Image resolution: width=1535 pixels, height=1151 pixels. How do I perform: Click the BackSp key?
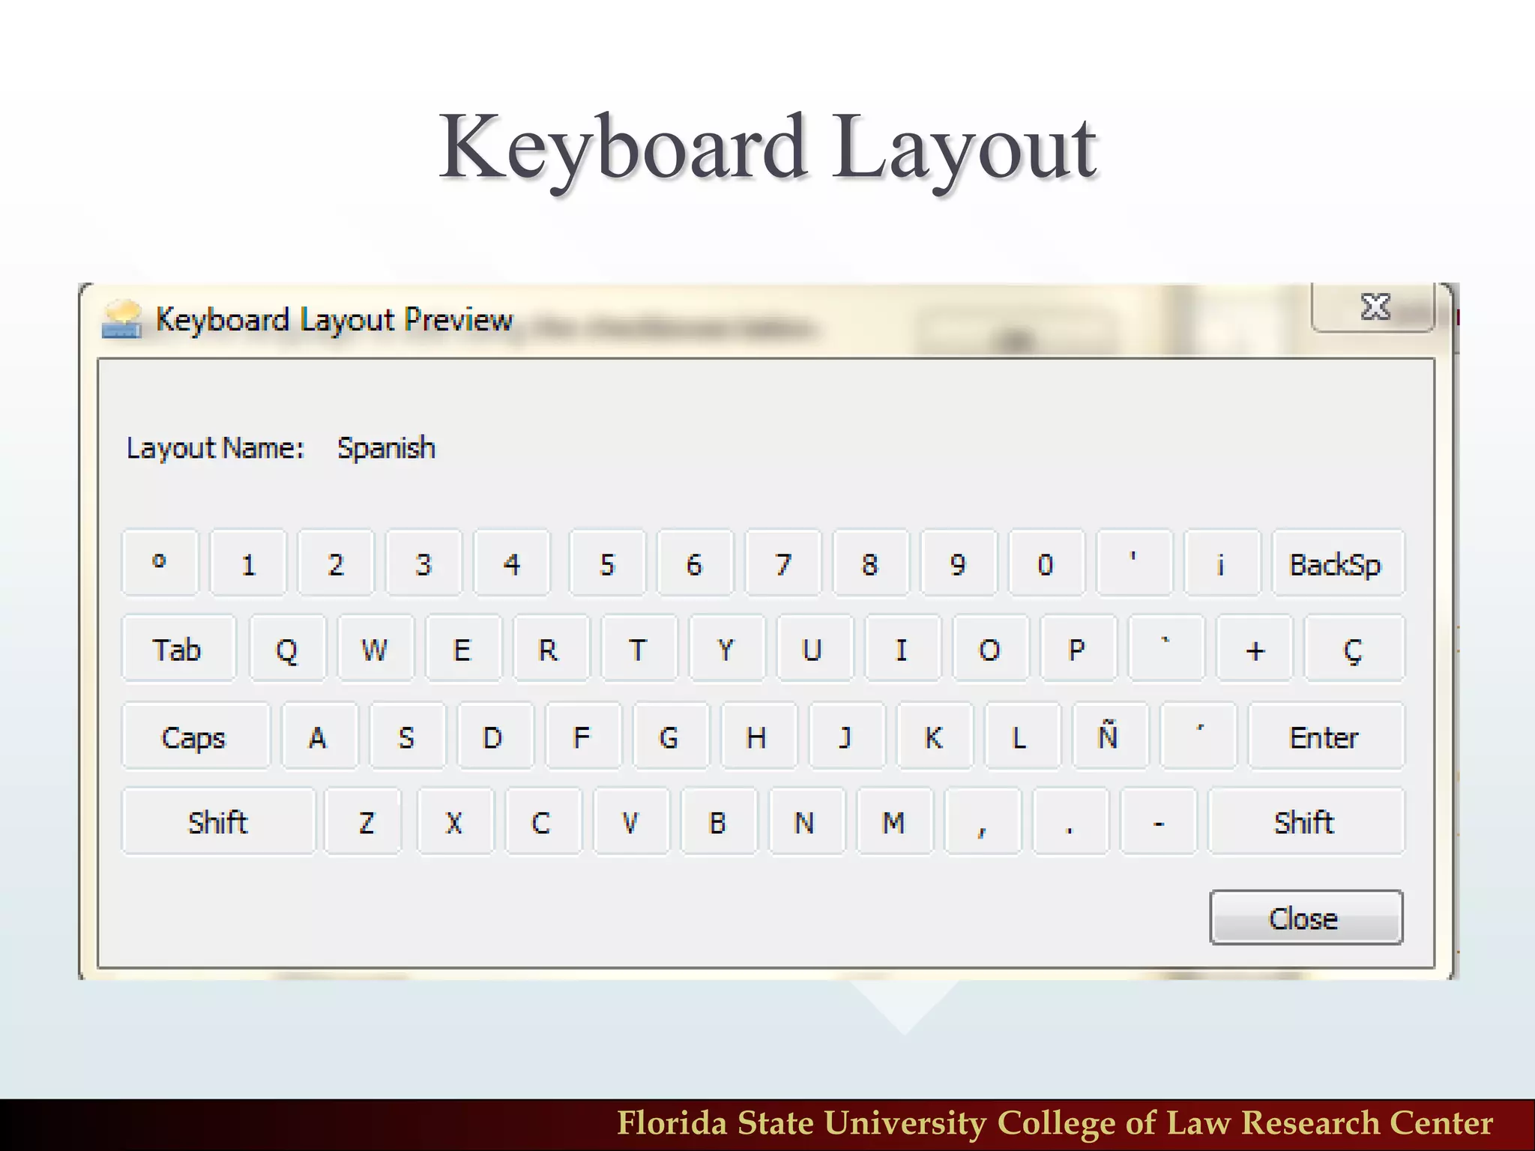pyautogui.click(x=1338, y=564)
